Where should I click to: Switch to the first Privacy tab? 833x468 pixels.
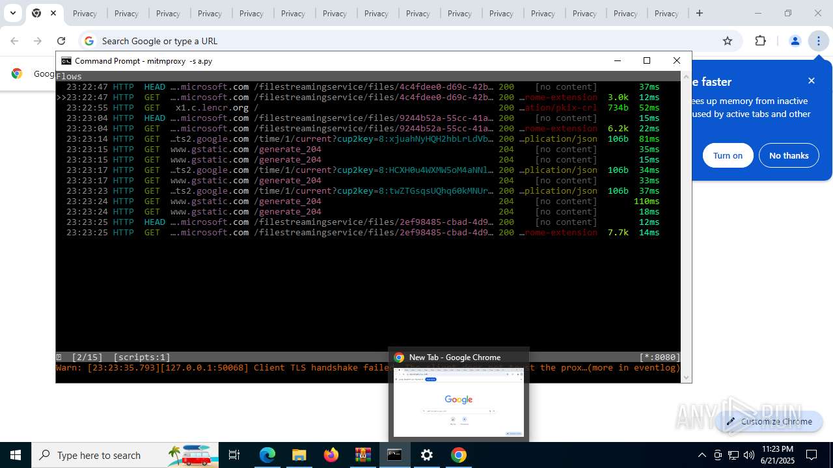click(85, 13)
